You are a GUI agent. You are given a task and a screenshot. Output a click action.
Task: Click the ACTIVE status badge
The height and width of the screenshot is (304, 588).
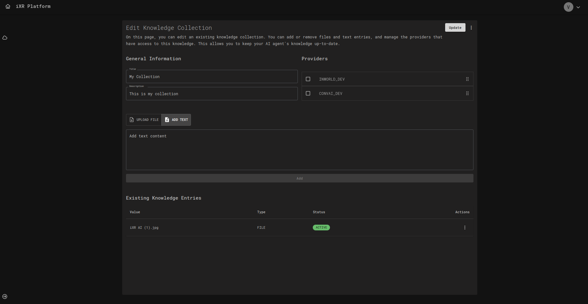pos(321,228)
